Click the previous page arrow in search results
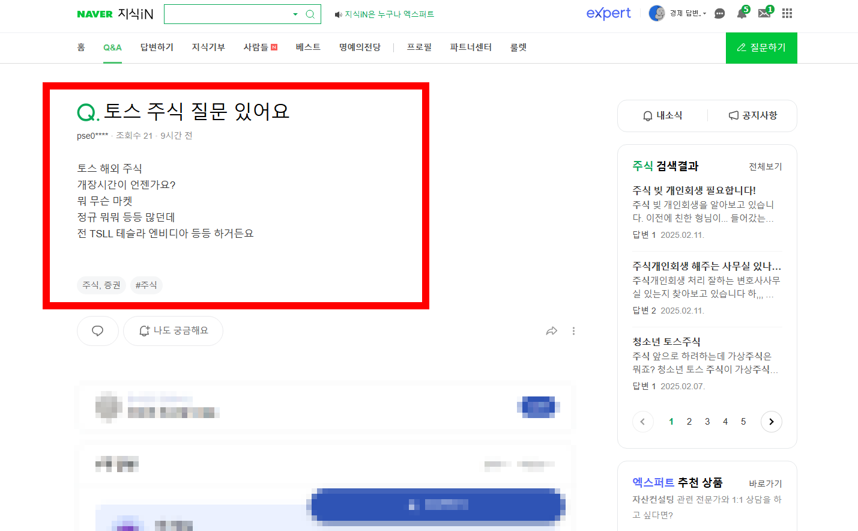The width and height of the screenshot is (858, 531). point(642,422)
